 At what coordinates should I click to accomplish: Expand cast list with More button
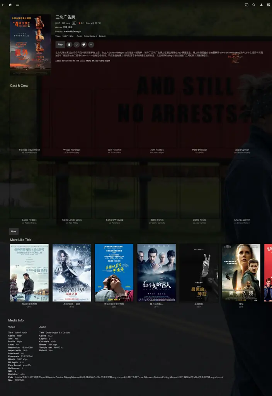pos(14,231)
